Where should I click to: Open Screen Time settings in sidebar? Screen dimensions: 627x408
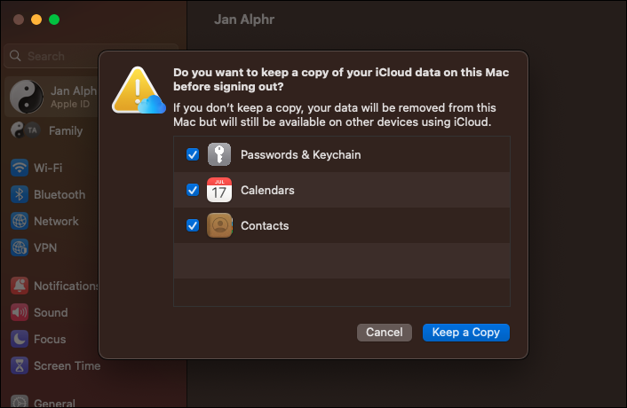click(x=66, y=365)
